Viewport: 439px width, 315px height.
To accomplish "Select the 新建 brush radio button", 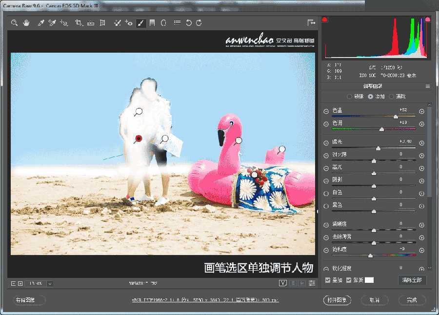I will pos(349,97).
